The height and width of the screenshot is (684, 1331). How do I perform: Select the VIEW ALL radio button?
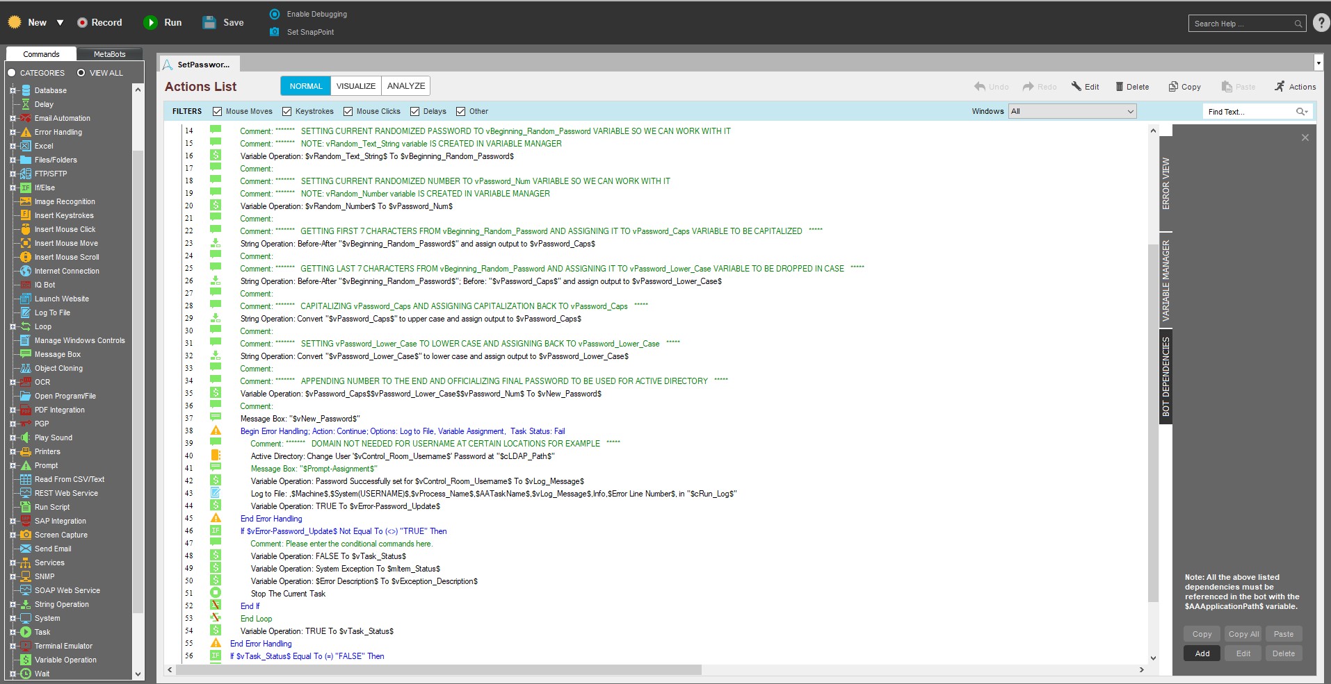pos(81,73)
